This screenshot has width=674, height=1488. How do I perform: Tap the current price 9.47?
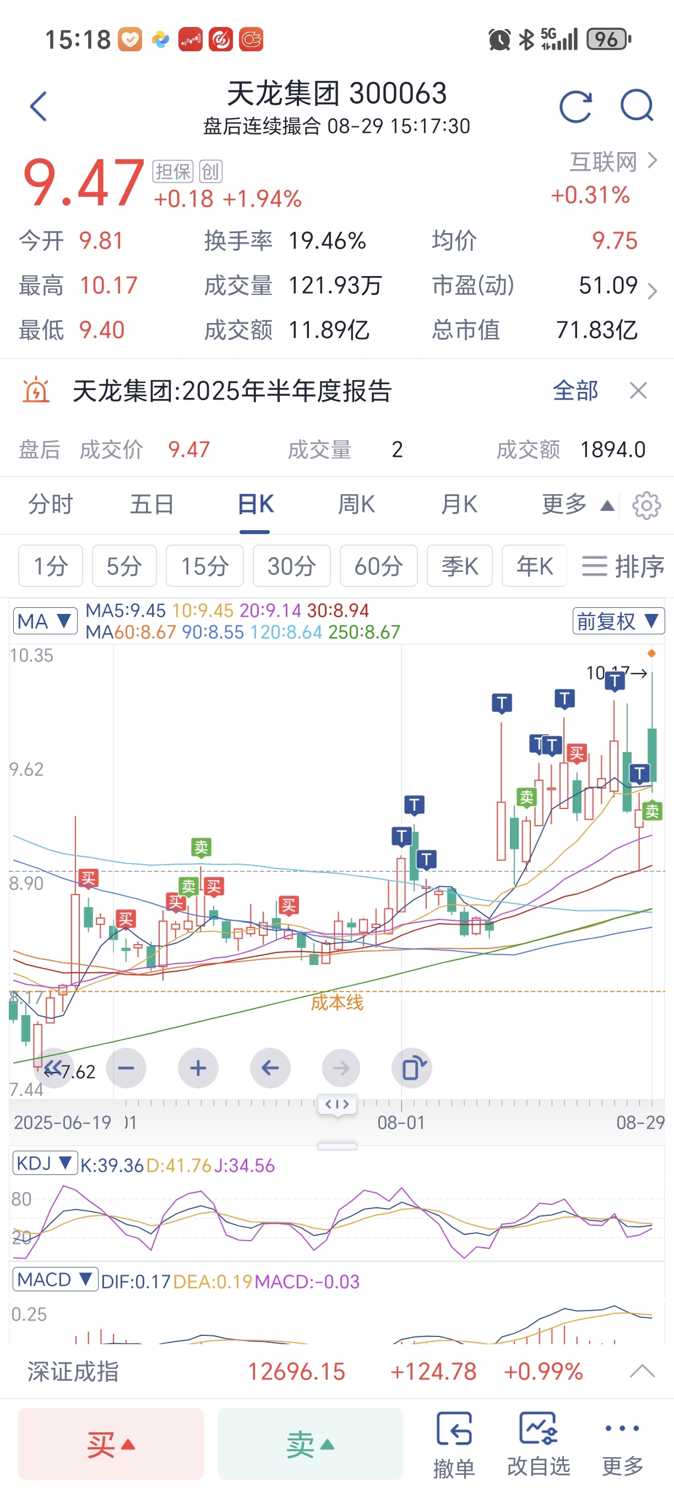pos(83,182)
